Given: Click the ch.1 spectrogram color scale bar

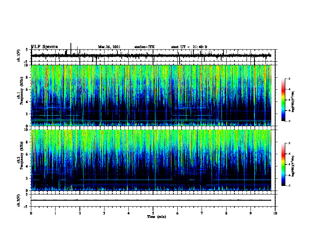Looking at the screenshot, I should click(283, 100).
